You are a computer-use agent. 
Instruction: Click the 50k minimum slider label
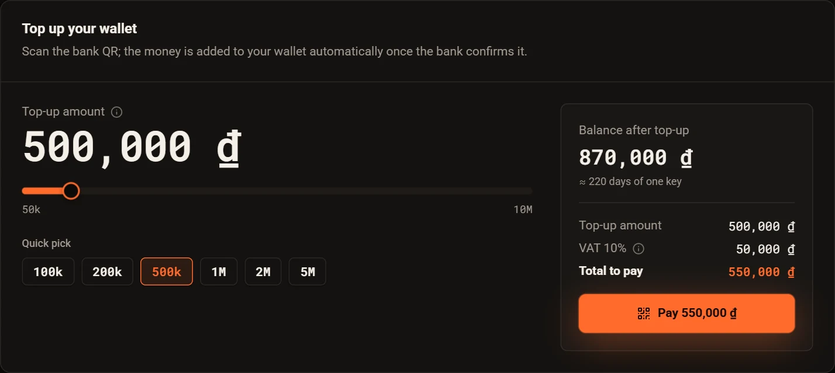tap(31, 210)
